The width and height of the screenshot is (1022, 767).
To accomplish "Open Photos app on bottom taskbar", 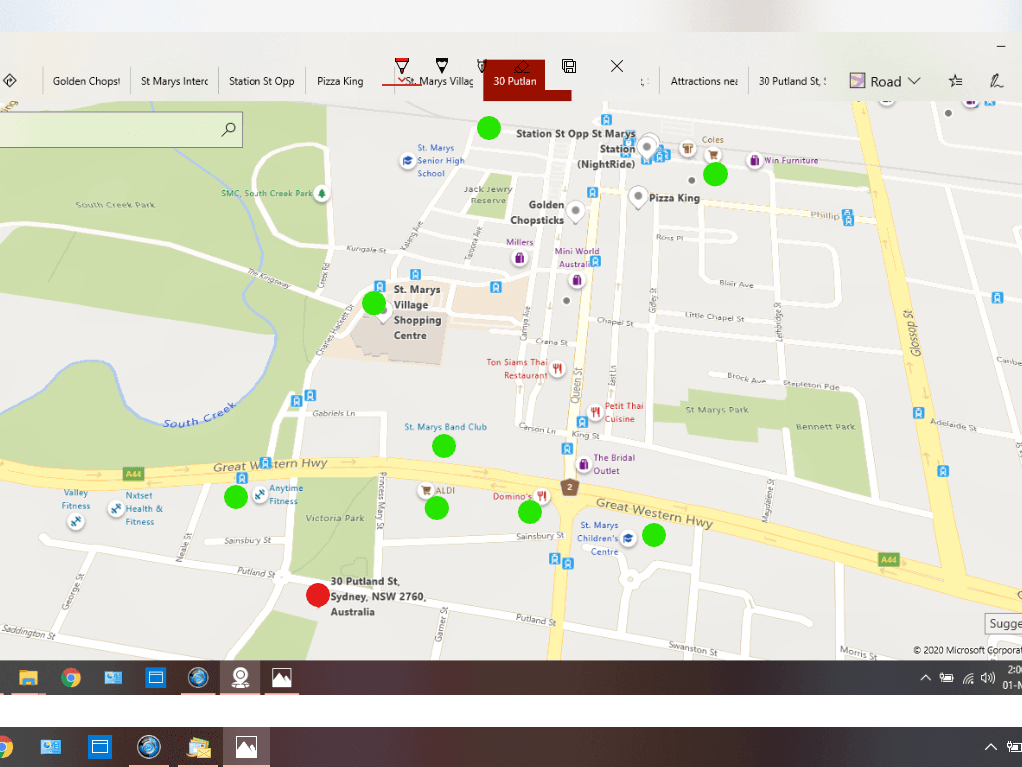I will click(x=247, y=747).
